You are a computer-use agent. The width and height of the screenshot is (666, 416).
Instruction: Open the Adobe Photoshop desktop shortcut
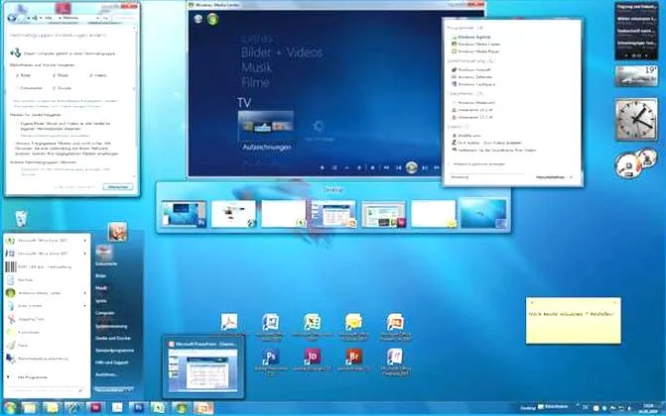[270, 359]
